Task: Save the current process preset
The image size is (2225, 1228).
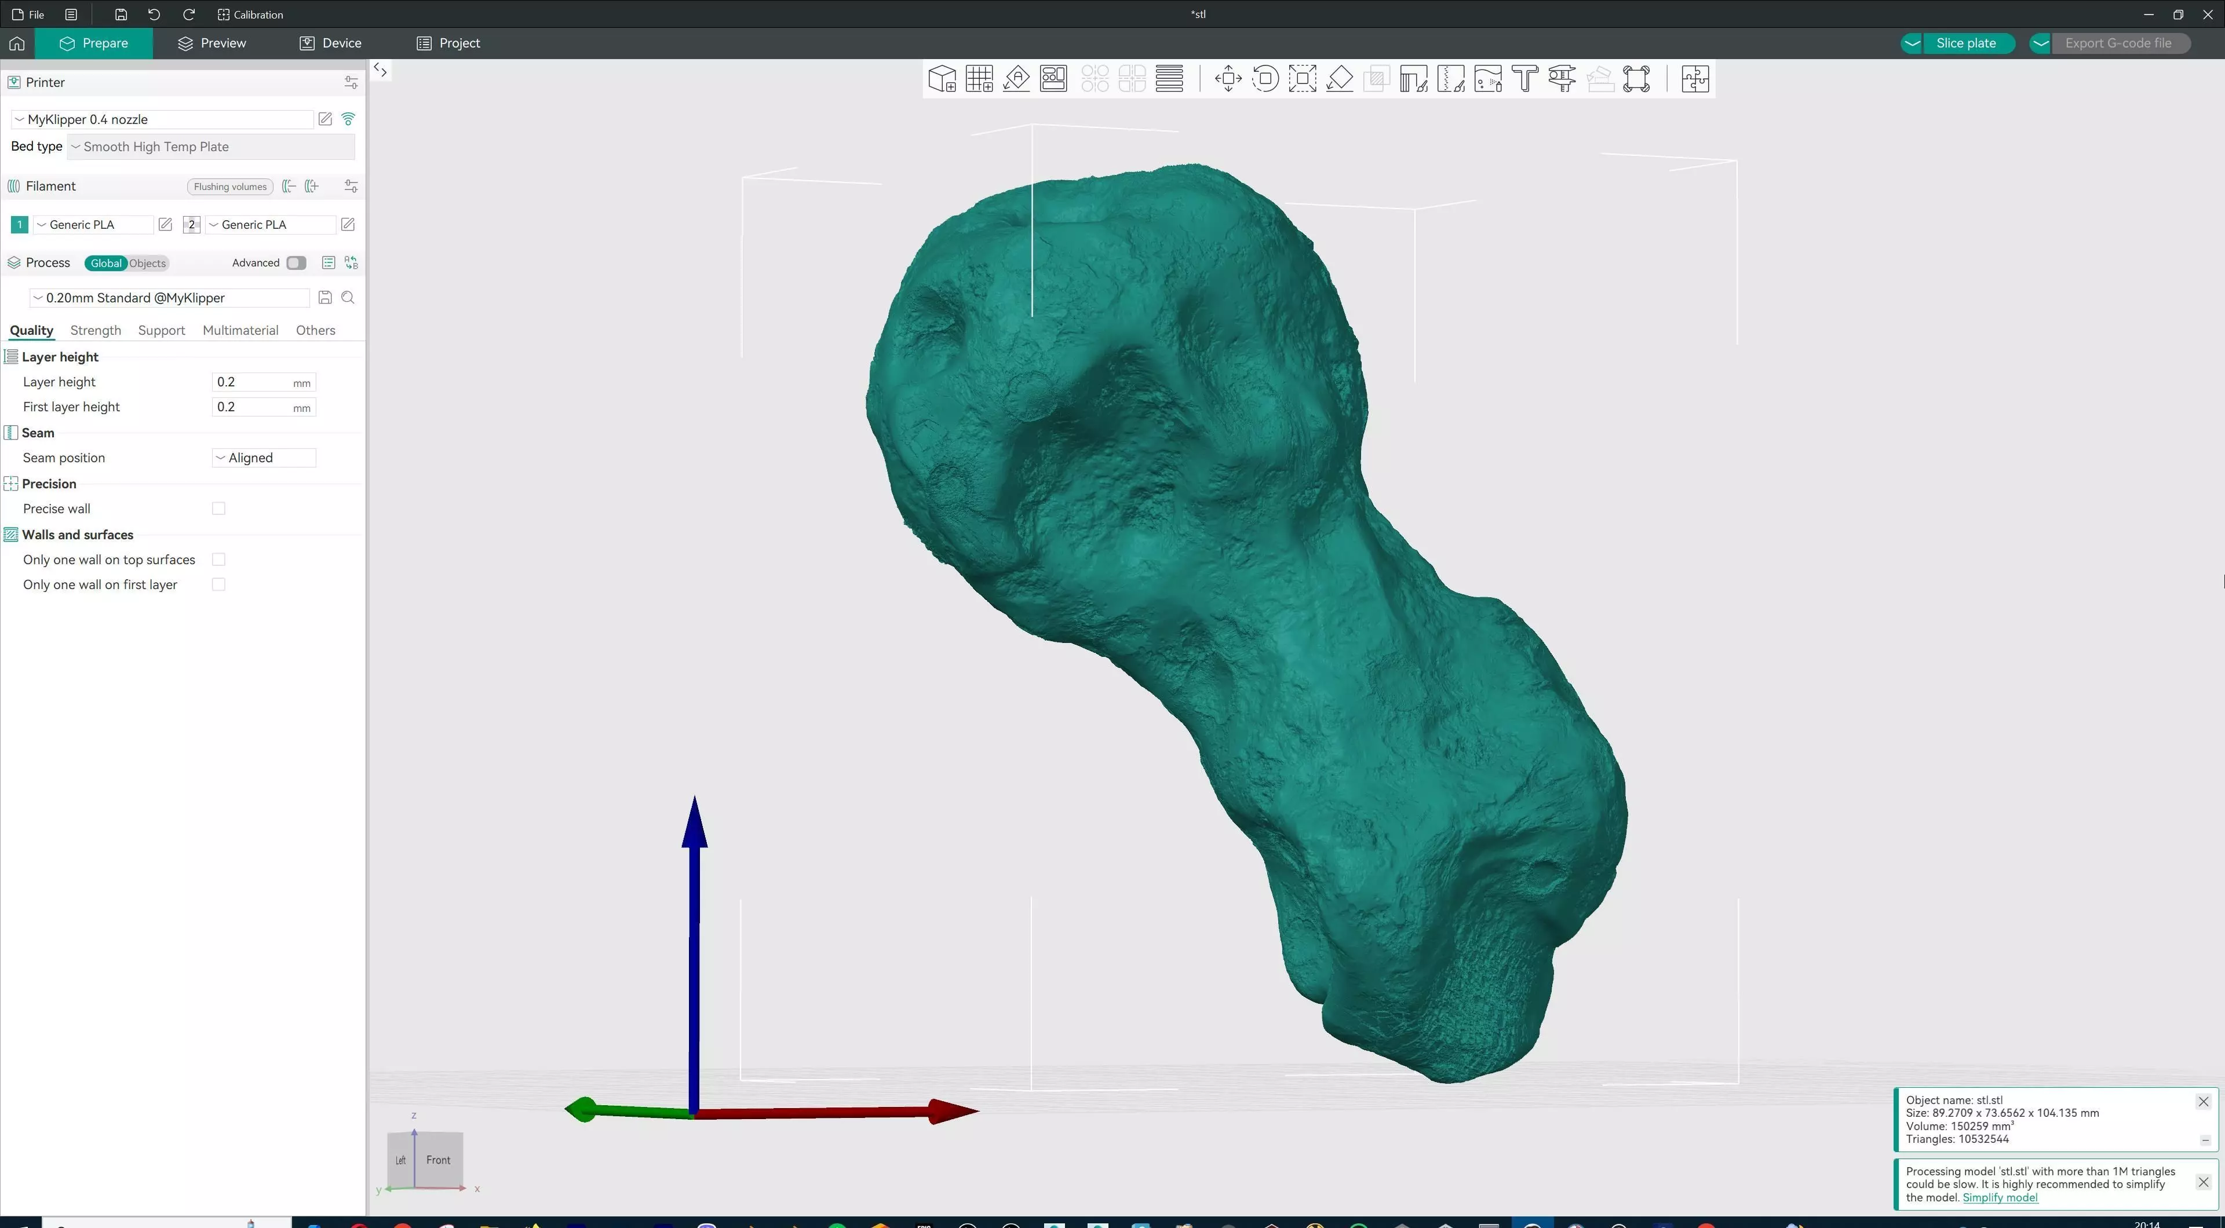Action: 326,298
